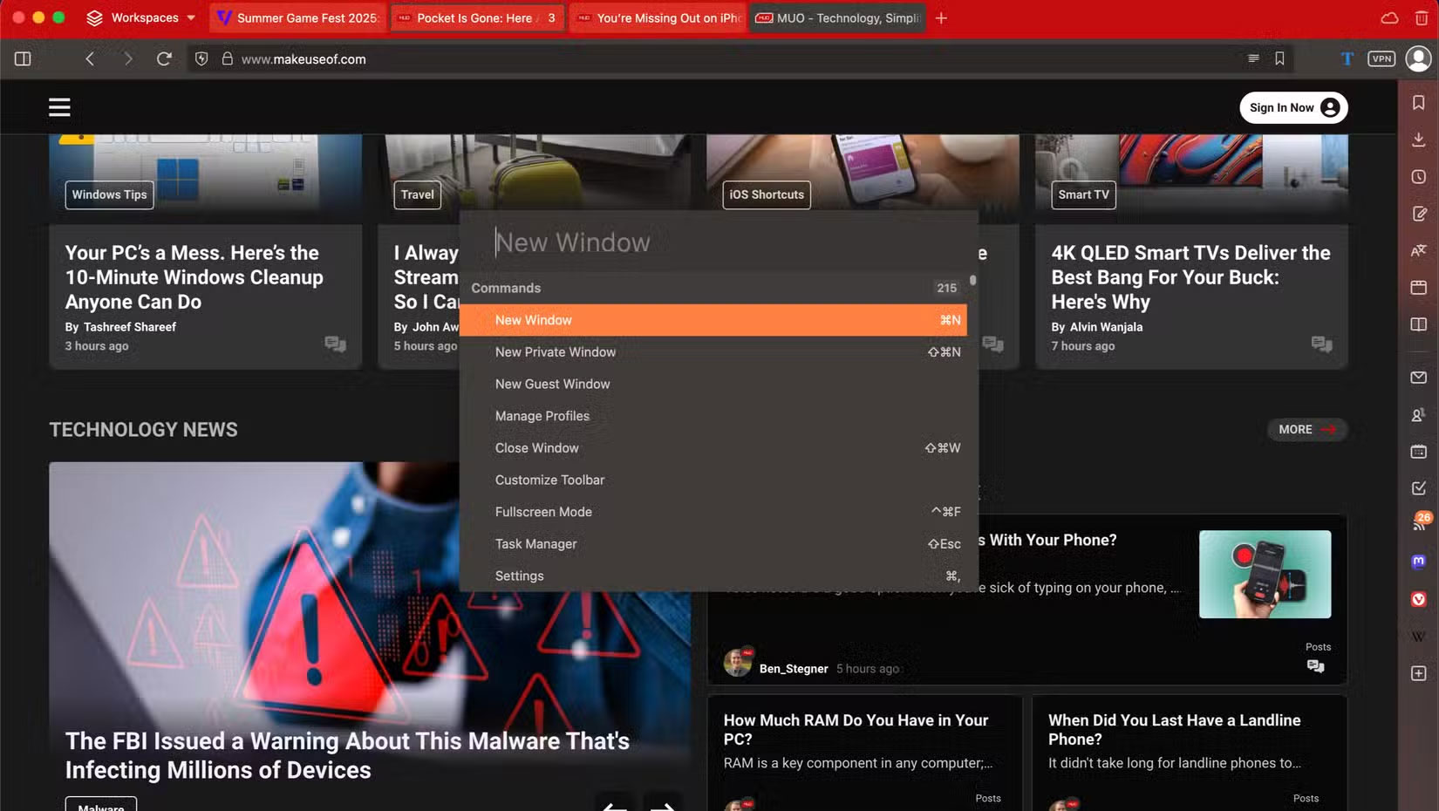Open the Translate panel in the sidebar

1419,250
